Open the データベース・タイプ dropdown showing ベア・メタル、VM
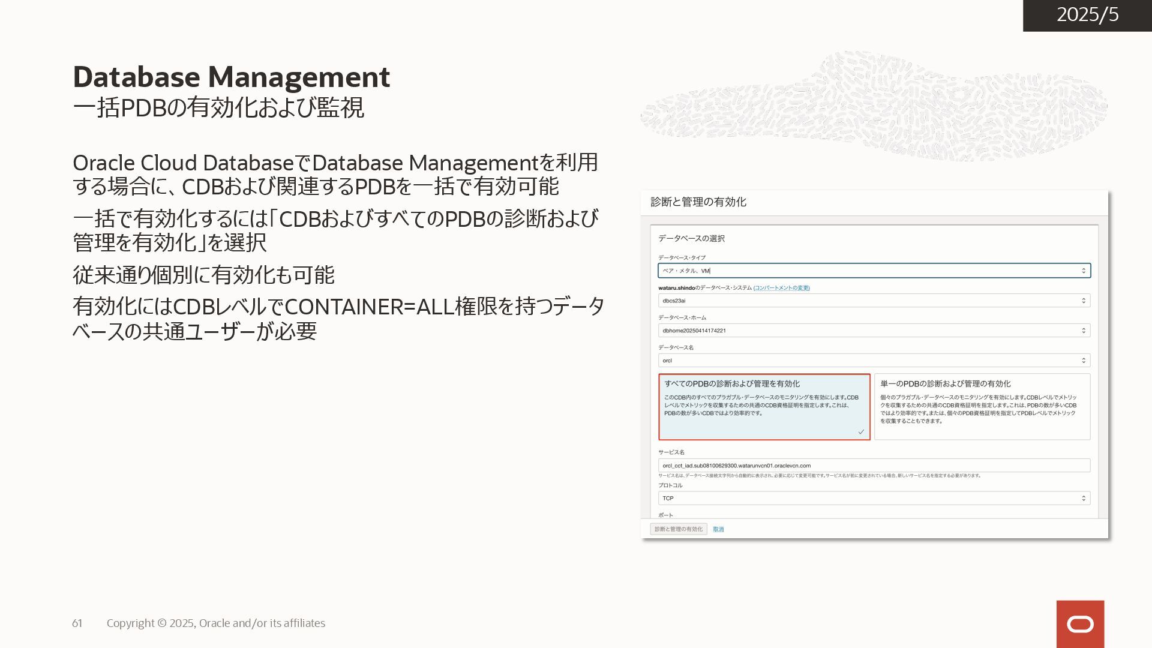The image size is (1152, 648). [874, 271]
